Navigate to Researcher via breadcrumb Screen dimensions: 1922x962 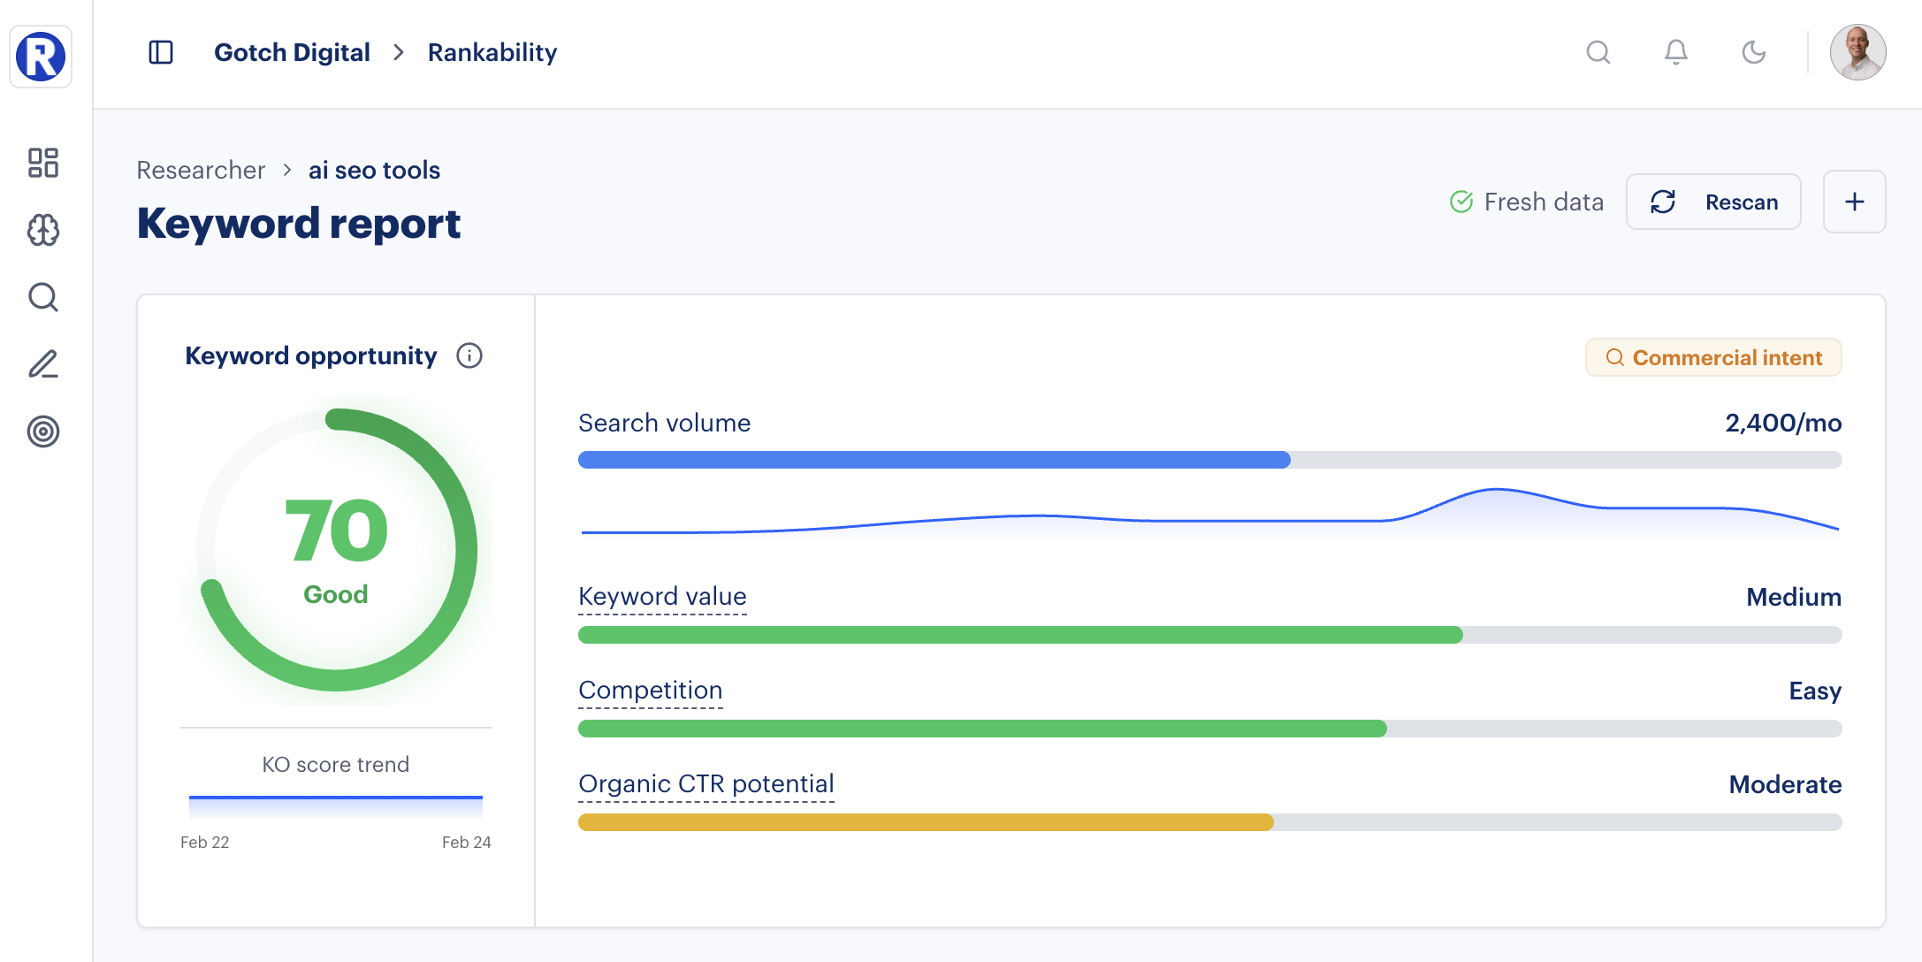(201, 169)
